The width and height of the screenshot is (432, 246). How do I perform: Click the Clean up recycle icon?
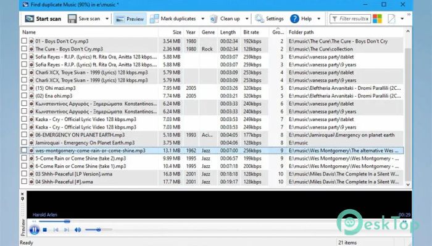(214, 18)
